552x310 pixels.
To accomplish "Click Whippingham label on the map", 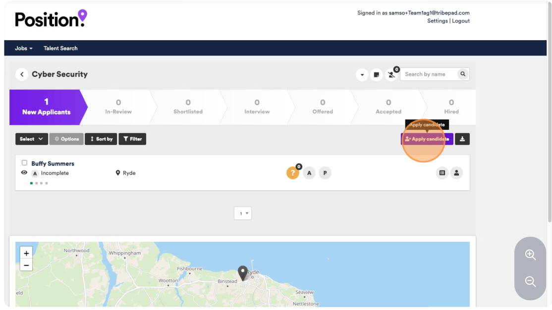I will [125, 253].
